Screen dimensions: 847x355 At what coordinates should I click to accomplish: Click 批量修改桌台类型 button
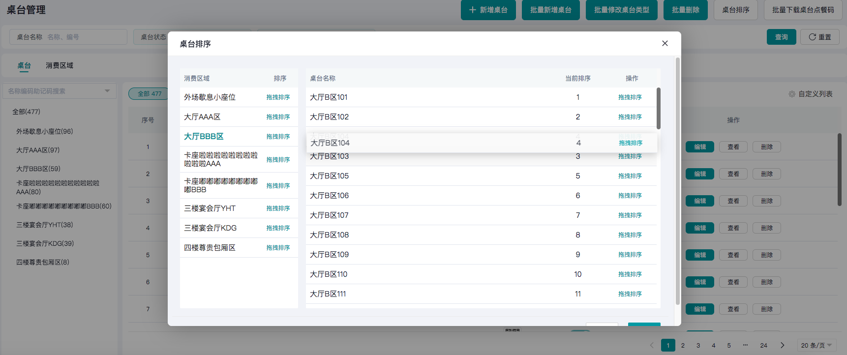click(622, 10)
